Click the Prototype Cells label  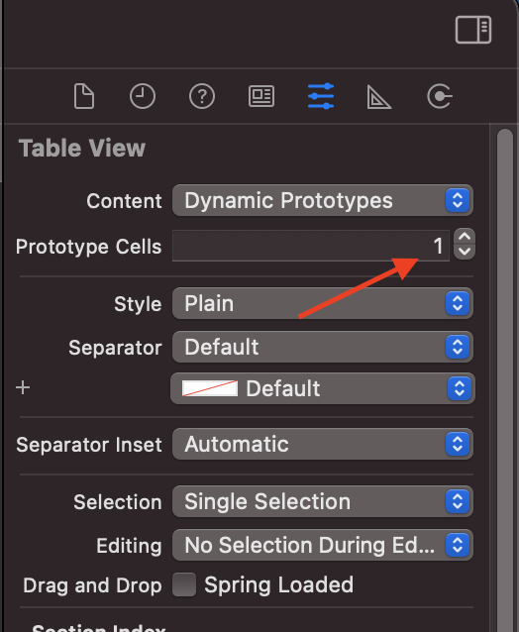point(89,247)
